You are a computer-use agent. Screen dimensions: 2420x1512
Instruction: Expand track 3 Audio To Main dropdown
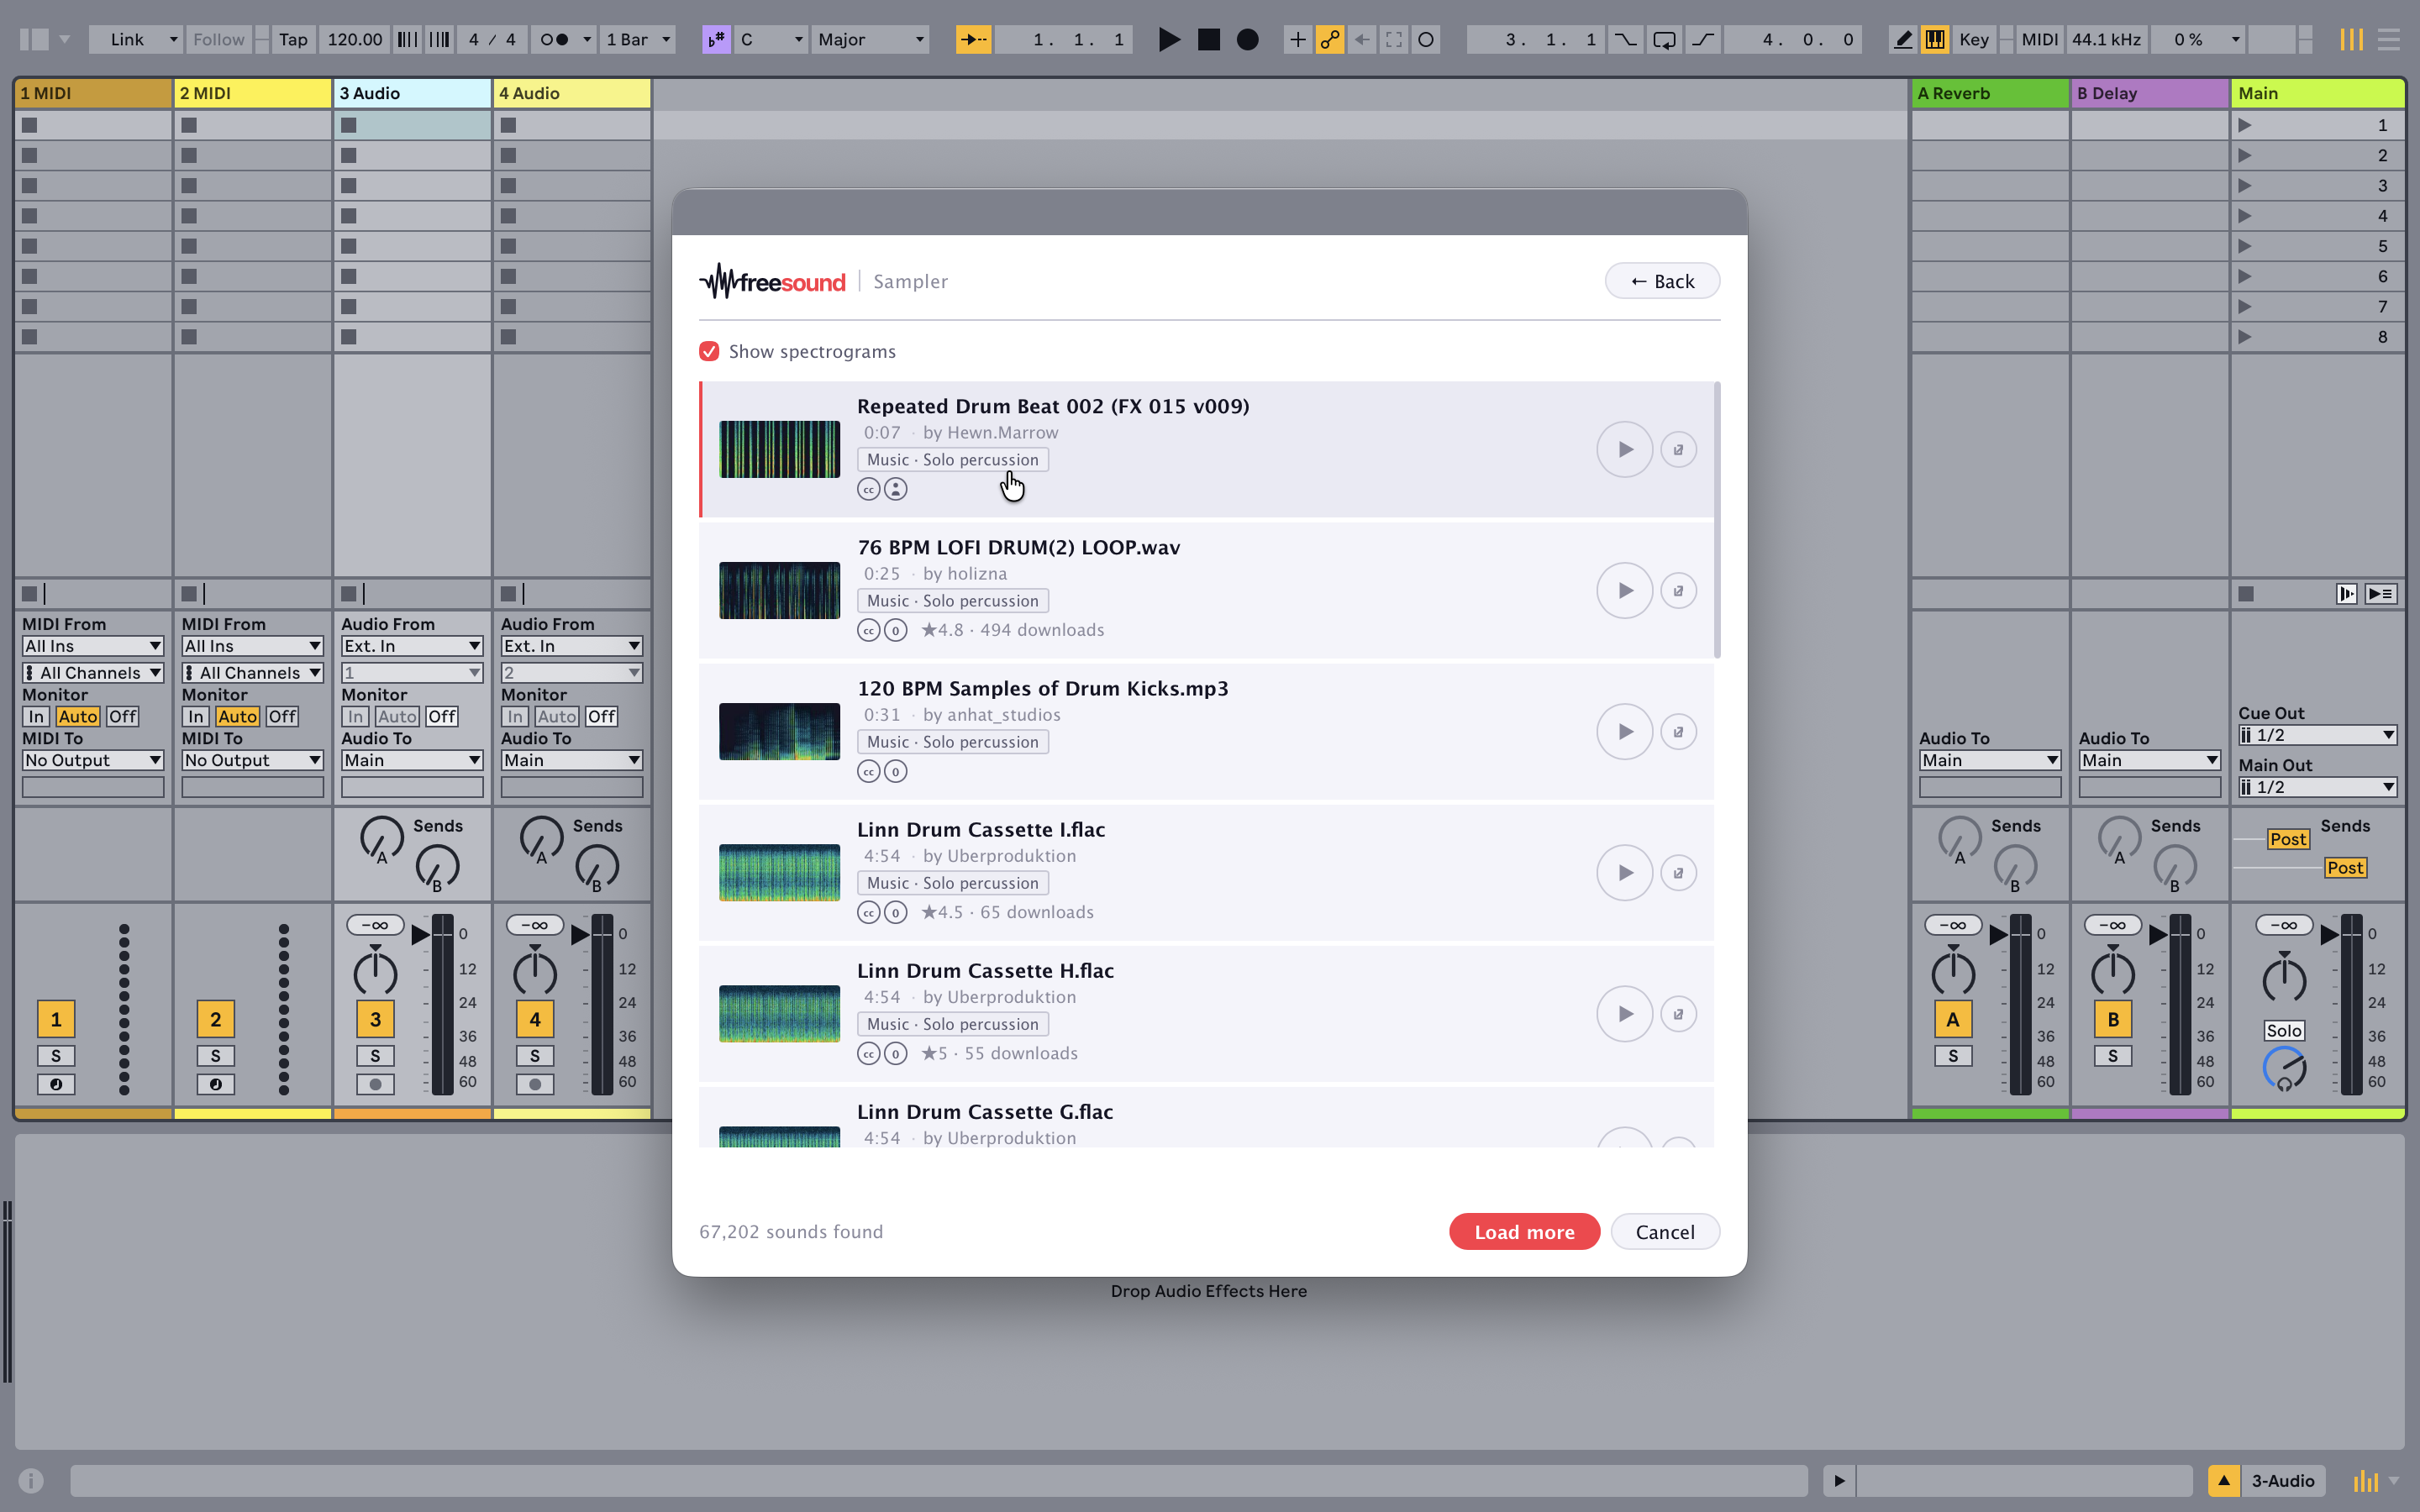tap(412, 760)
